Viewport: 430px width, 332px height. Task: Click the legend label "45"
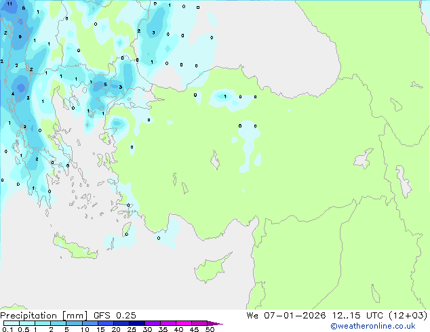pyautogui.click(x=194, y=329)
